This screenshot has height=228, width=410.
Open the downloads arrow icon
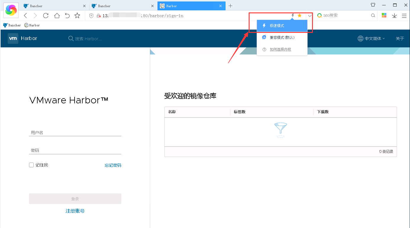coord(394,16)
